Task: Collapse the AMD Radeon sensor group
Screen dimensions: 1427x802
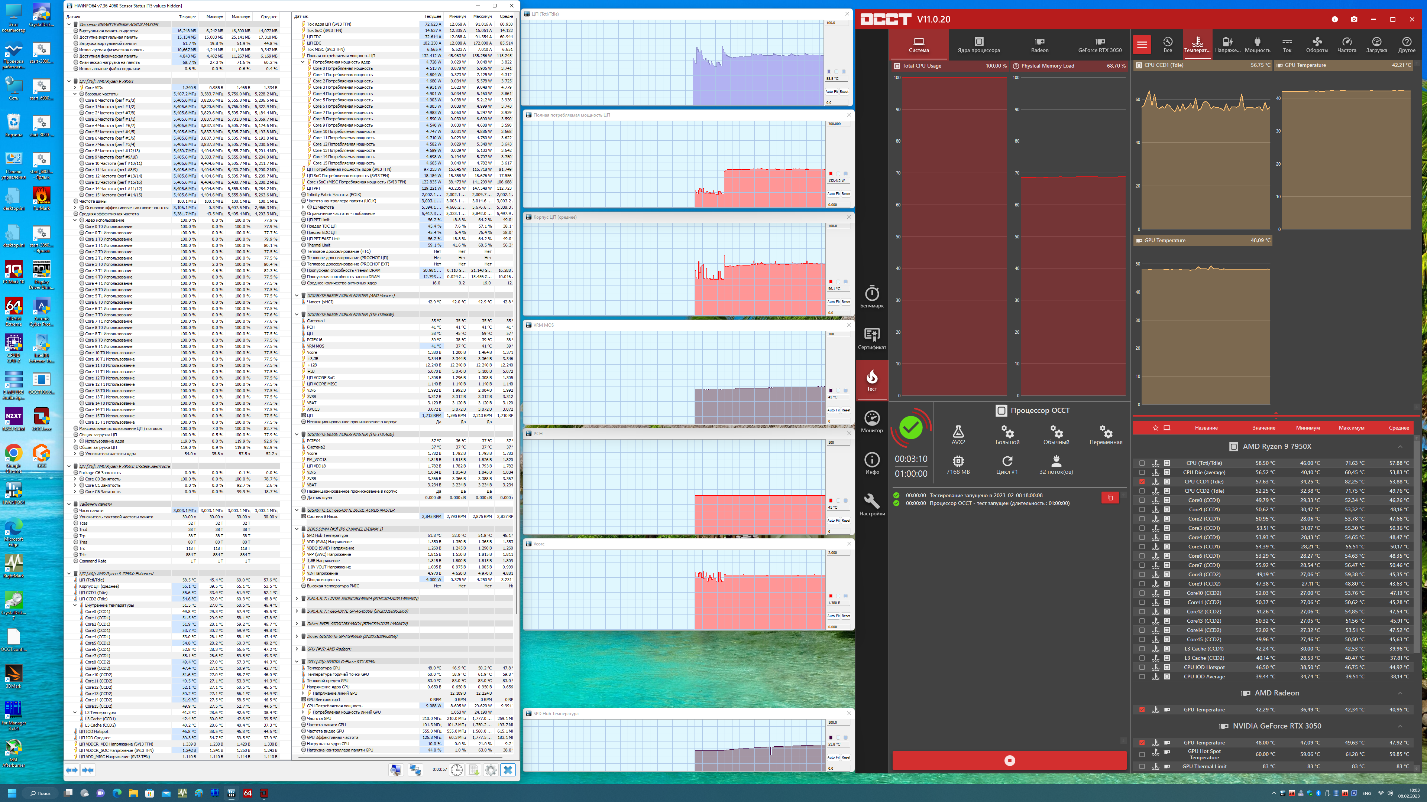Action: [1400, 693]
